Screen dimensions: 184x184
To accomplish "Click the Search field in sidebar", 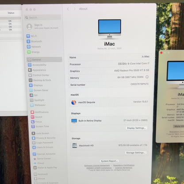I will pos(43,18).
